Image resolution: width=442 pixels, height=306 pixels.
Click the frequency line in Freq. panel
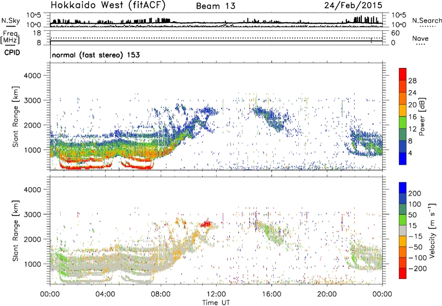[x=217, y=41]
